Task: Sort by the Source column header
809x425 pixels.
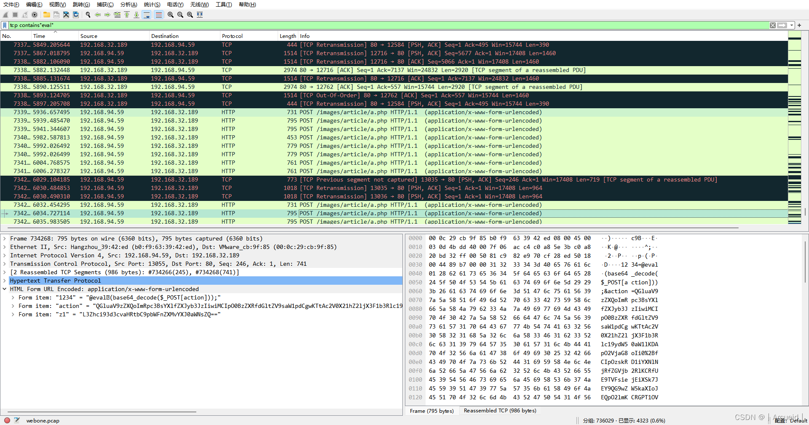Action: pos(114,36)
